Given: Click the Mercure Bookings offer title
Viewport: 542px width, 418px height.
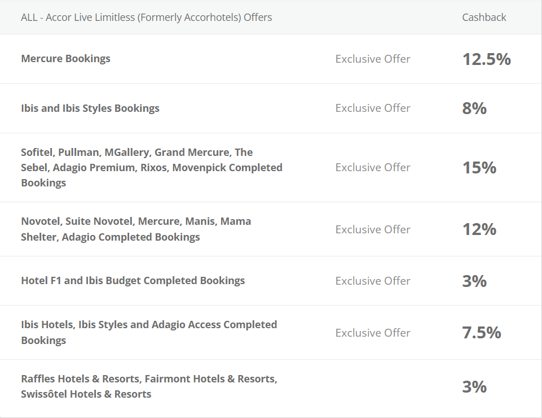Looking at the screenshot, I should [65, 59].
